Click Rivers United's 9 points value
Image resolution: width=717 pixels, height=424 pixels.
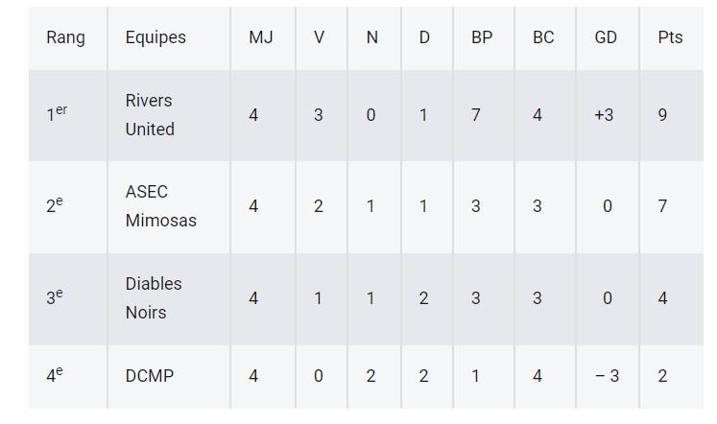(x=662, y=115)
